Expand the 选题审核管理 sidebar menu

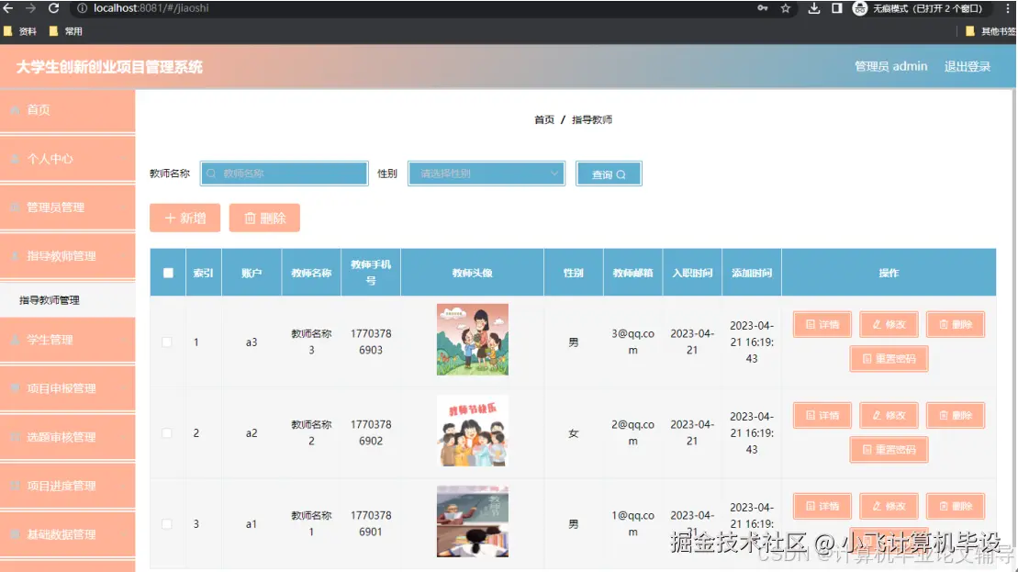68,437
